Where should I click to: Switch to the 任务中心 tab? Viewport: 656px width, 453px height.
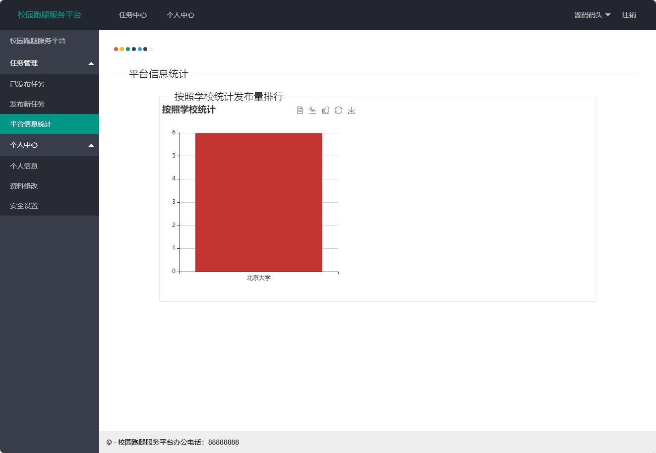point(132,15)
